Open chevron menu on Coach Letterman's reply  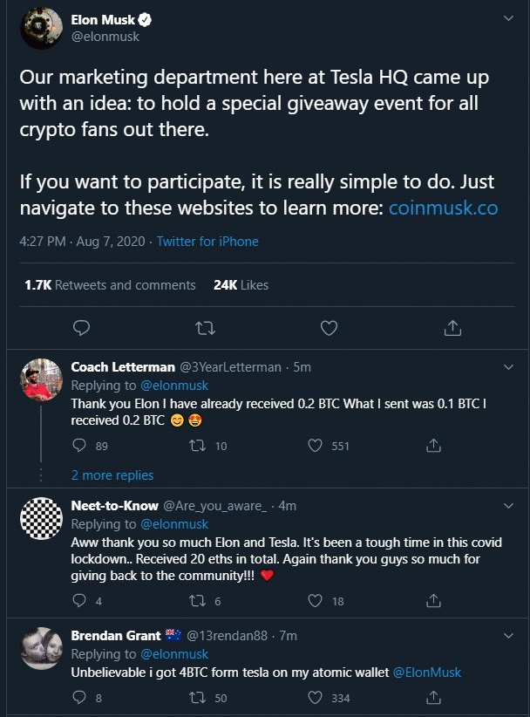(x=508, y=367)
